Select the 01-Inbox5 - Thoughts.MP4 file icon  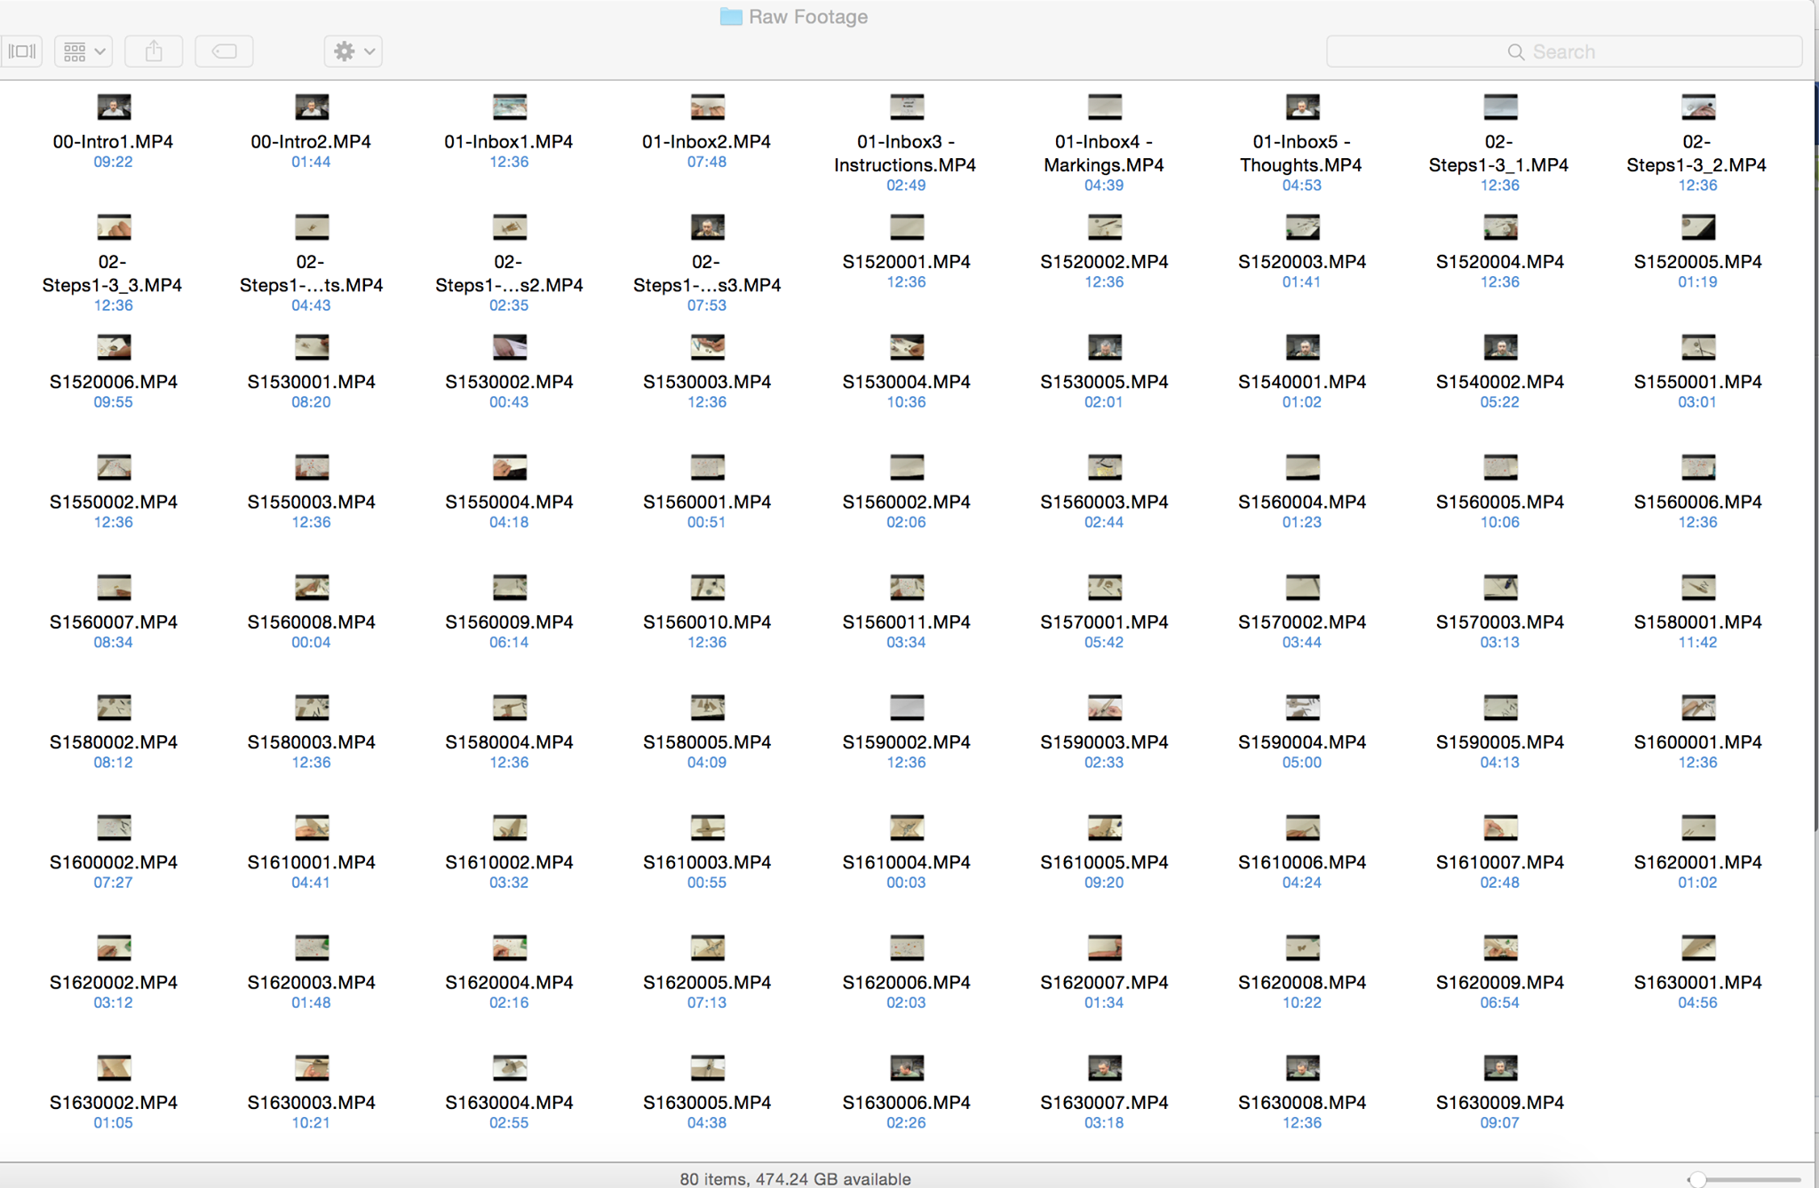1302,107
